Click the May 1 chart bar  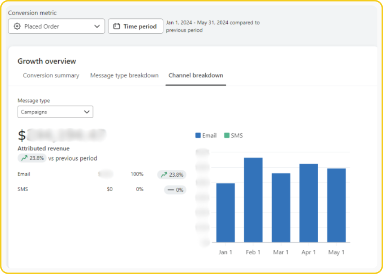pos(336,205)
